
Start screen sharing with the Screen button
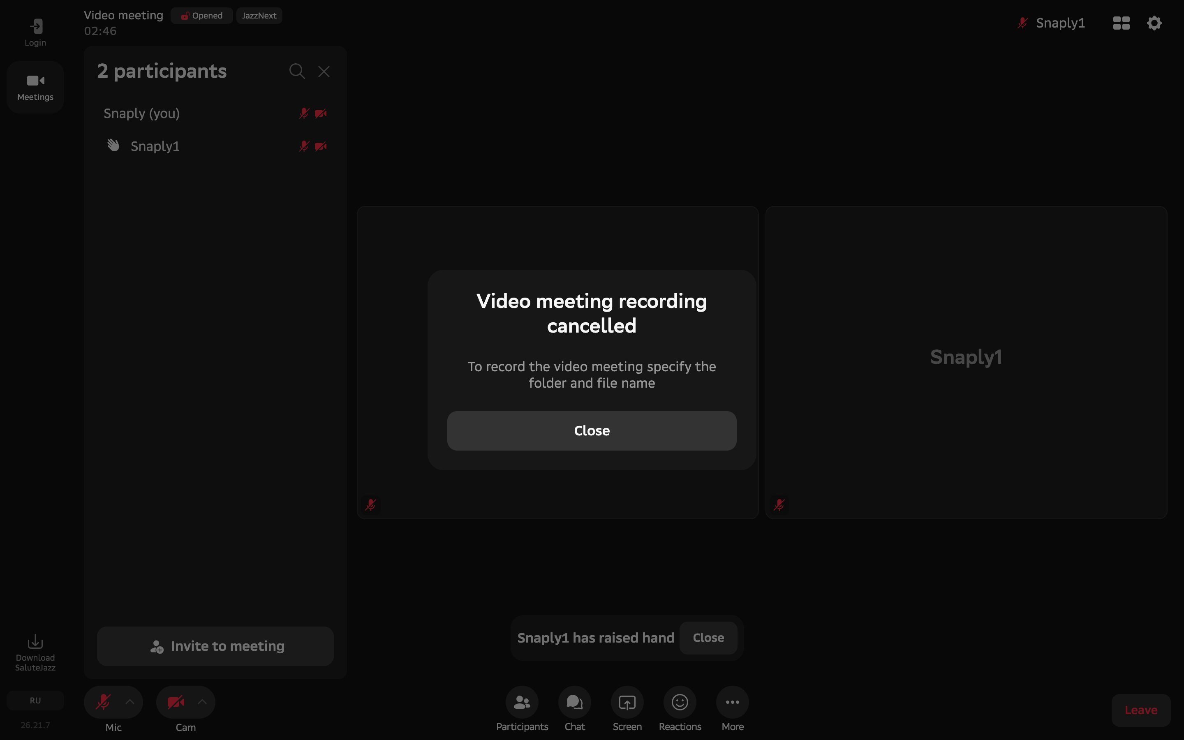click(627, 709)
